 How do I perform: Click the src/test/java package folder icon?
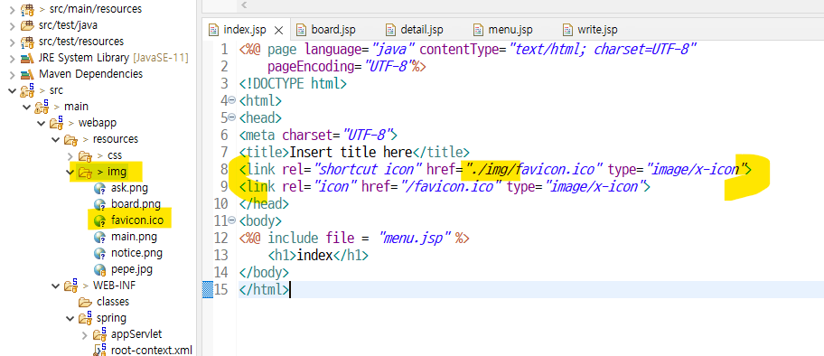(27, 25)
